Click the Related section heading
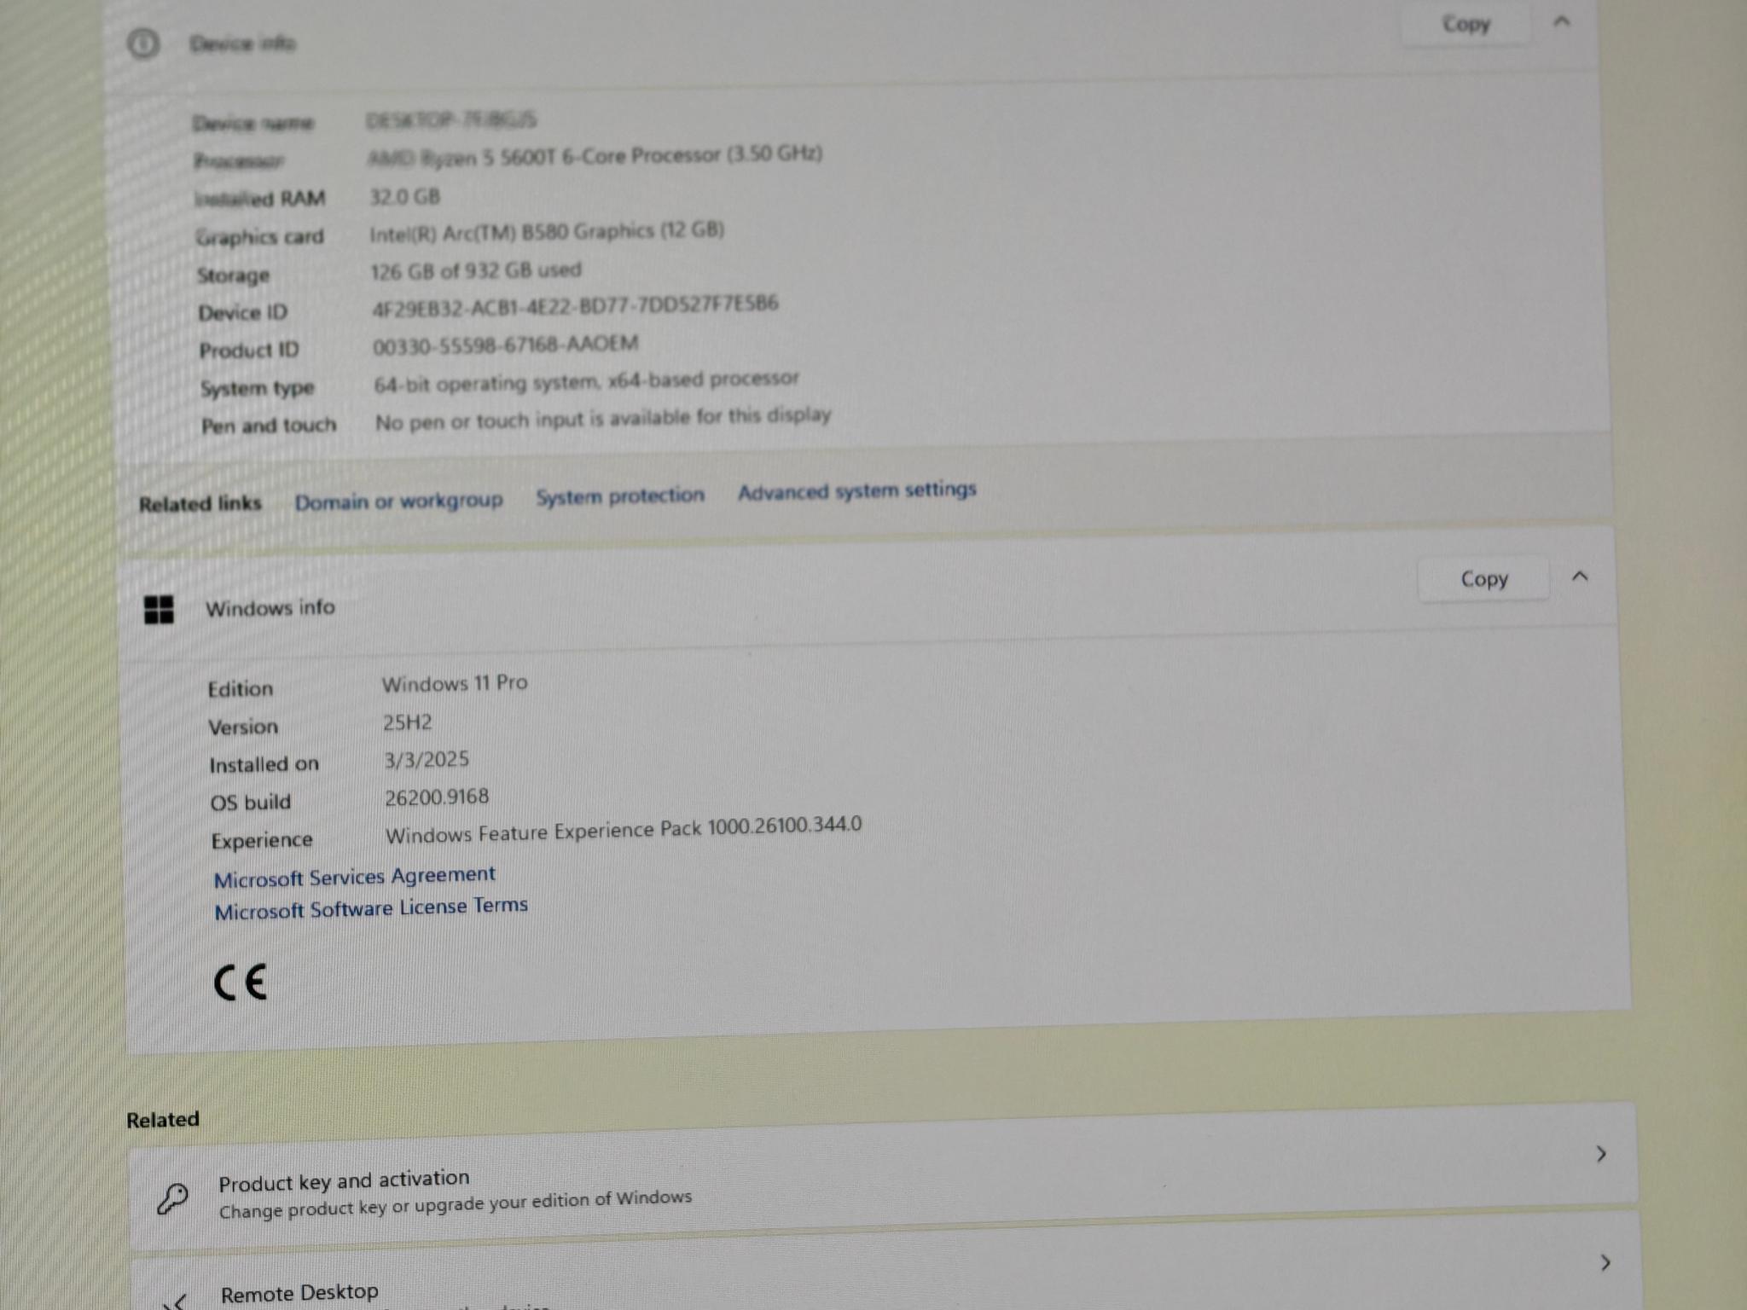Image resolution: width=1747 pixels, height=1310 pixels. point(163,1120)
